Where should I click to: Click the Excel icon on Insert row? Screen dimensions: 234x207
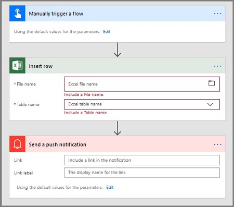[x=17, y=66]
